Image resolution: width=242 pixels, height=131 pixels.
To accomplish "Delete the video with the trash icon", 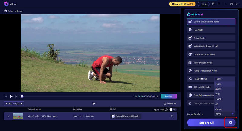I will [x=172, y=116].
